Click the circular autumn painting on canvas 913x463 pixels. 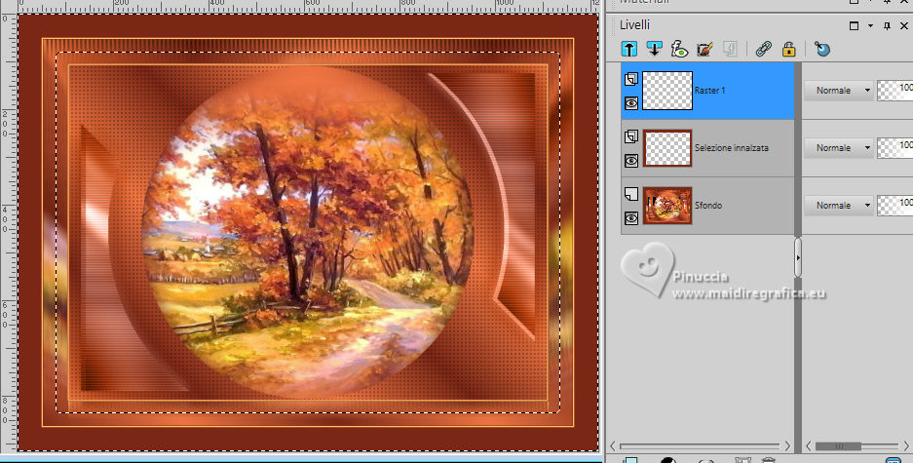click(309, 230)
